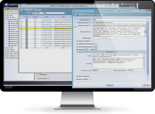Click the Statistics folder icon in tree
The image size is (155, 114).
coord(8,56)
